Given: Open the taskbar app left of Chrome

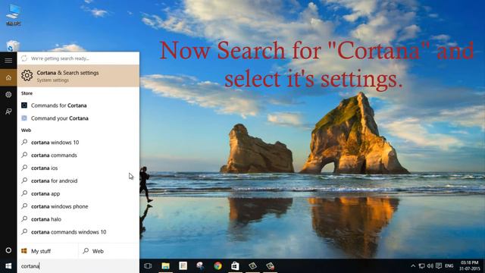Looking at the screenshot, I should coord(200,266).
